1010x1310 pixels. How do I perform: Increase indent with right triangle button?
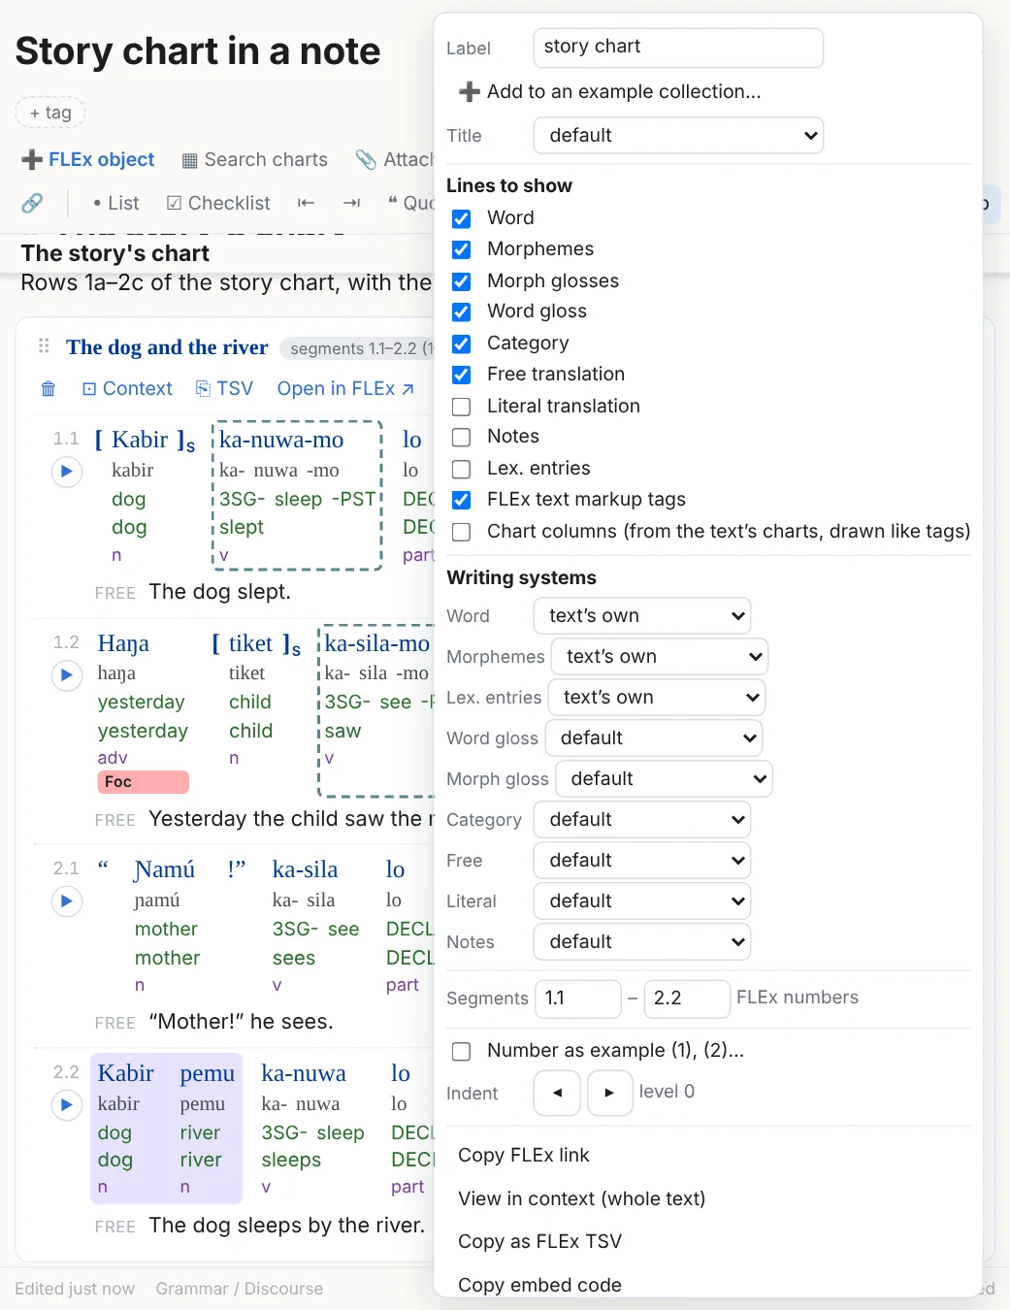click(x=609, y=1094)
